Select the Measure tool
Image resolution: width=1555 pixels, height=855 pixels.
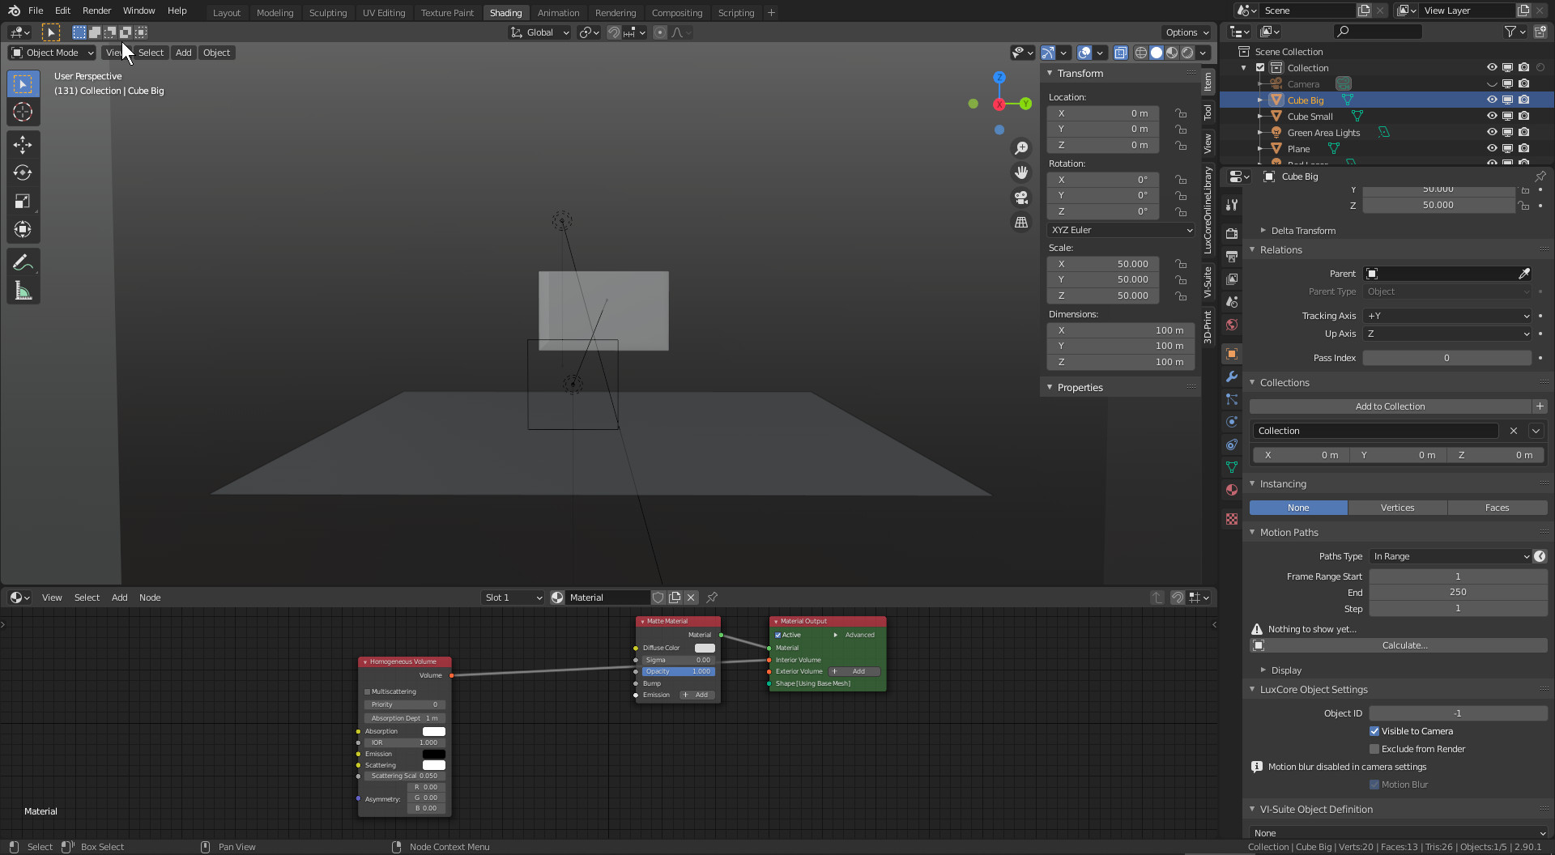tap(23, 291)
